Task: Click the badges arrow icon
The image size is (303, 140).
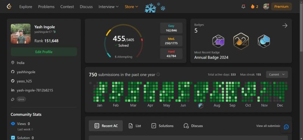Action: (x=285, y=26)
